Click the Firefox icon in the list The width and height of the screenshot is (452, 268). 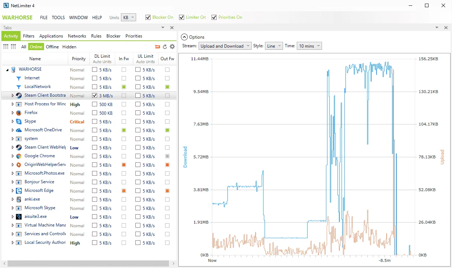[19, 113]
